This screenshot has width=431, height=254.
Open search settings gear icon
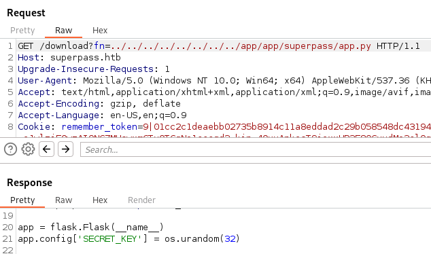pyautogui.click(x=28, y=149)
